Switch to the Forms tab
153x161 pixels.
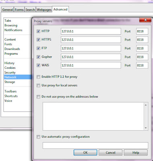(19, 10)
